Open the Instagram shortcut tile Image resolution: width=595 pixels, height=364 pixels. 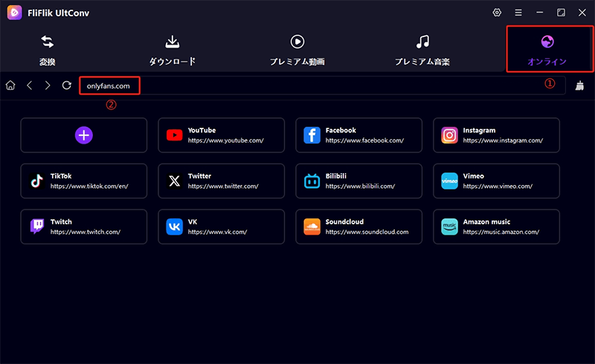tap(496, 134)
